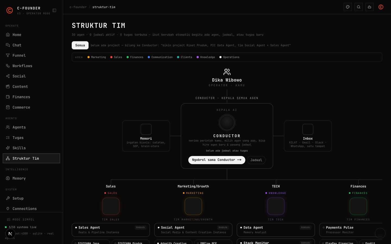Click the C-Founder logo in sidebar
This screenshot has width=391, height=244.
(x=10, y=10)
